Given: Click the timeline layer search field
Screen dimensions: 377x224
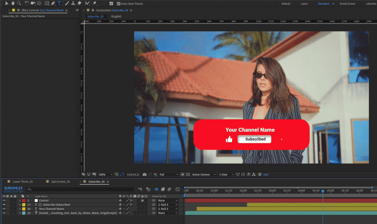Looking at the screenshot, I should 80,189.
